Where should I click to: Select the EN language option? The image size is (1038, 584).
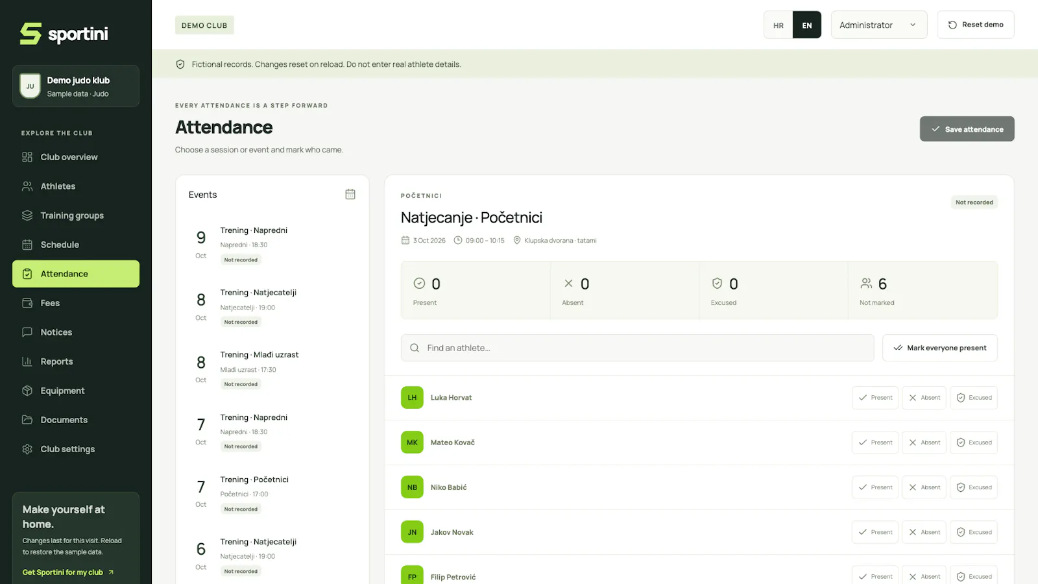pyautogui.click(x=807, y=25)
